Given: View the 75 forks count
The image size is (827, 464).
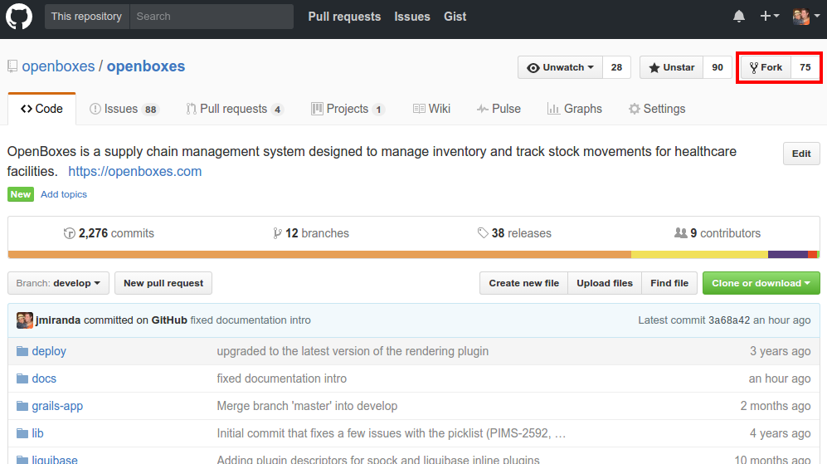Looking at the screenshot, I should click(805, 67).
